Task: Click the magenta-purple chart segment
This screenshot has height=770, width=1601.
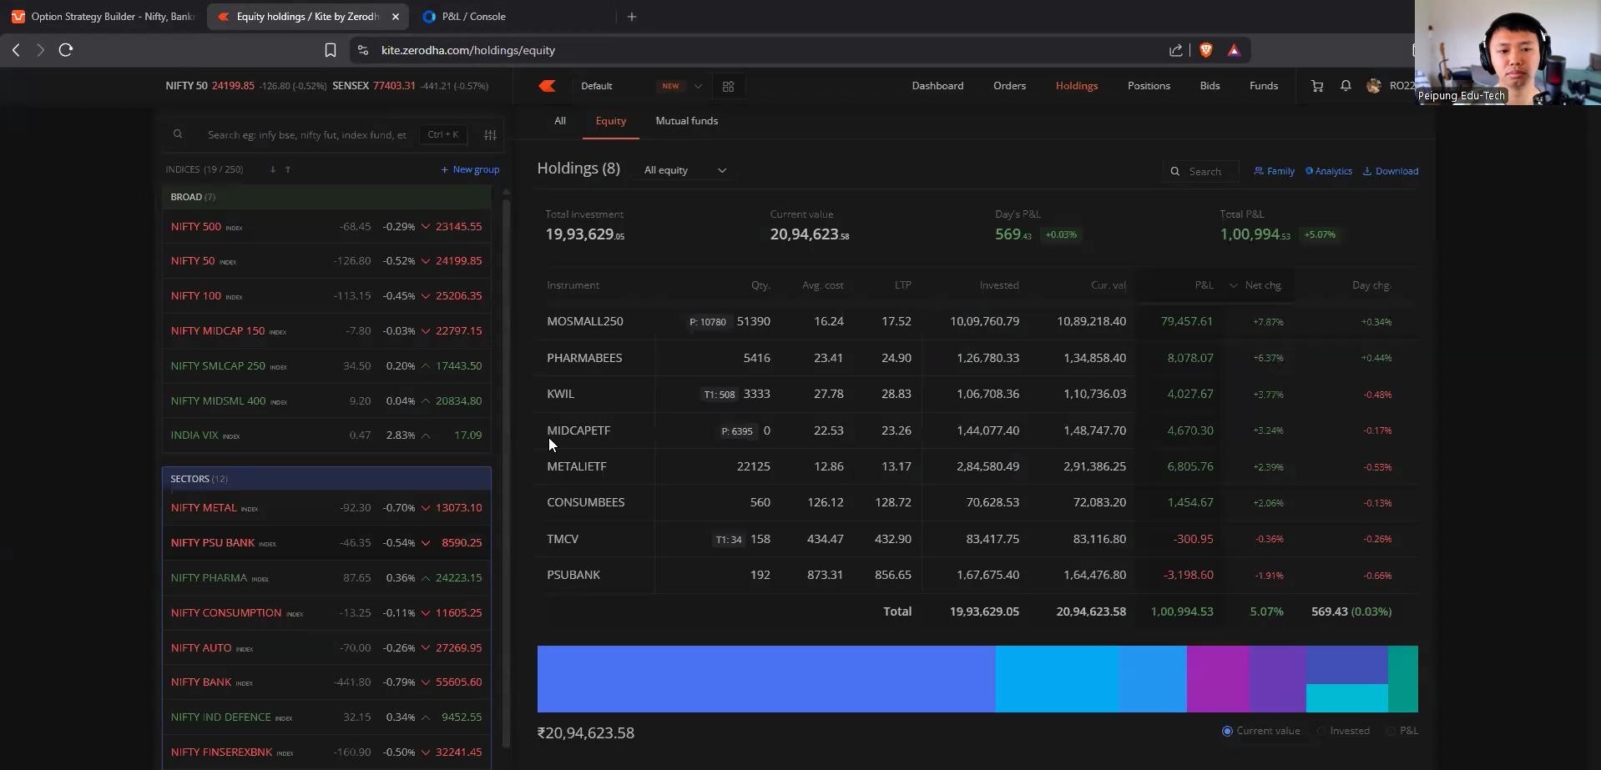Action: tap(1218, 679)
